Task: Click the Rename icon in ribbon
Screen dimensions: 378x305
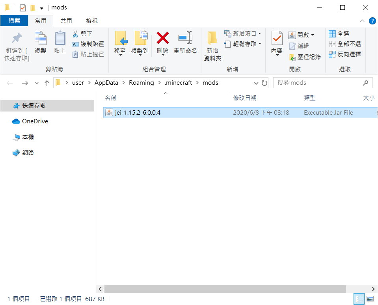Action: click(x=185, y=38)
